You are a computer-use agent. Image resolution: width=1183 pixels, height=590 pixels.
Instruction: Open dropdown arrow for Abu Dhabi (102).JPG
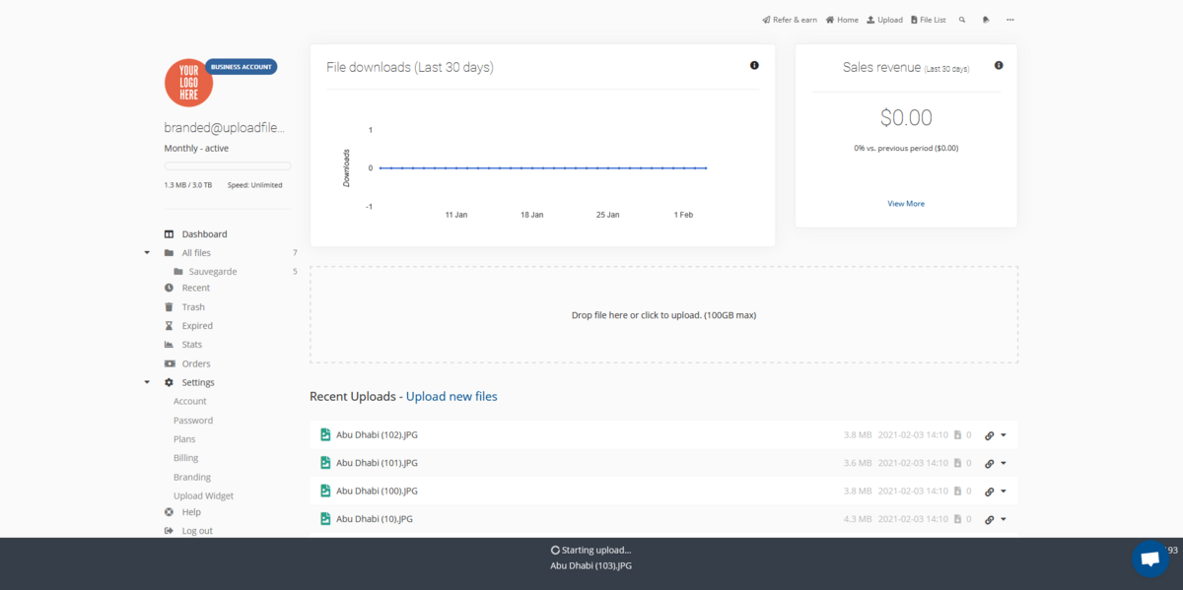tap(1004, 435)
